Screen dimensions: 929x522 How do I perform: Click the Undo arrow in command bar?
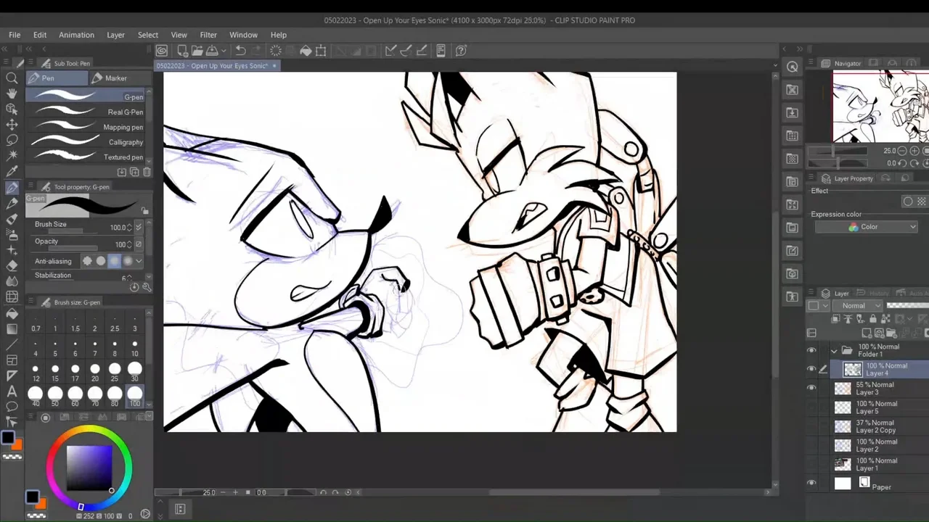tap(241, 51)
